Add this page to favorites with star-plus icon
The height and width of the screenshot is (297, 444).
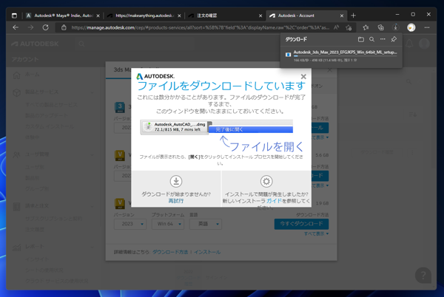(349, 27)
